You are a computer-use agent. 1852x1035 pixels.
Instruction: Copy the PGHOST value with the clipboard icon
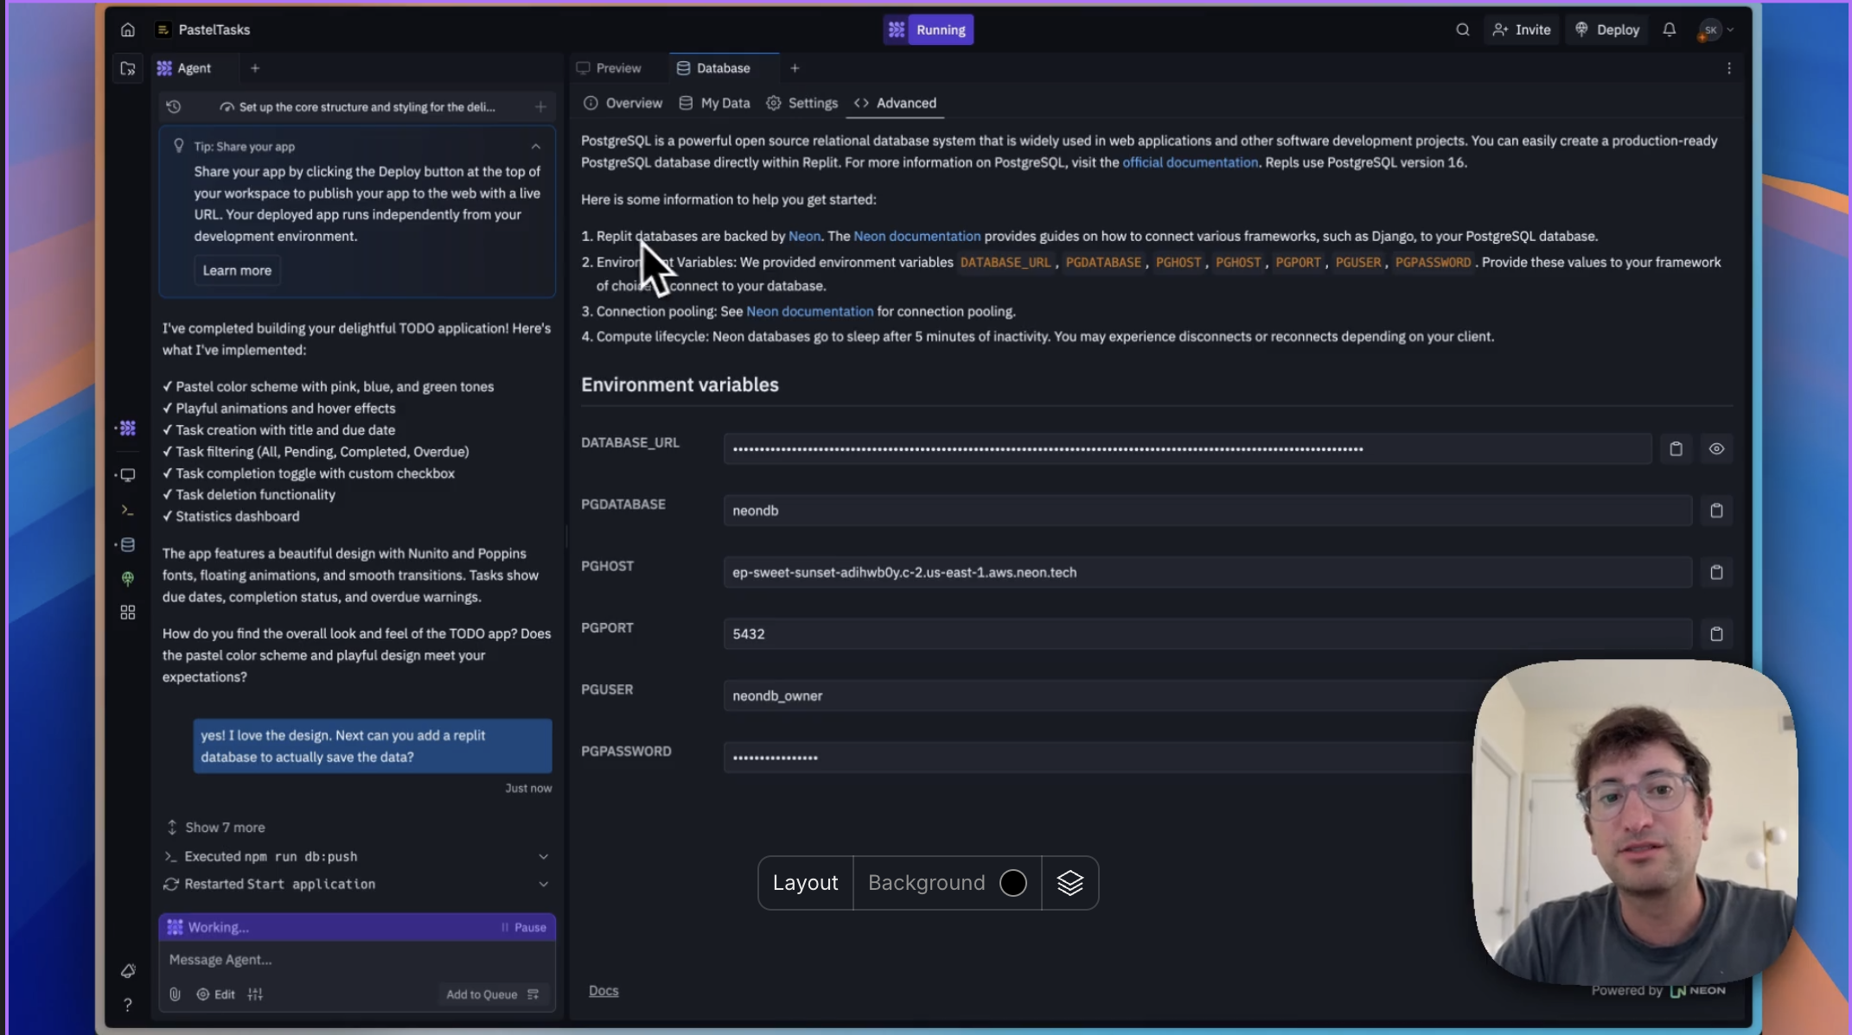(x=1716, y=572)
